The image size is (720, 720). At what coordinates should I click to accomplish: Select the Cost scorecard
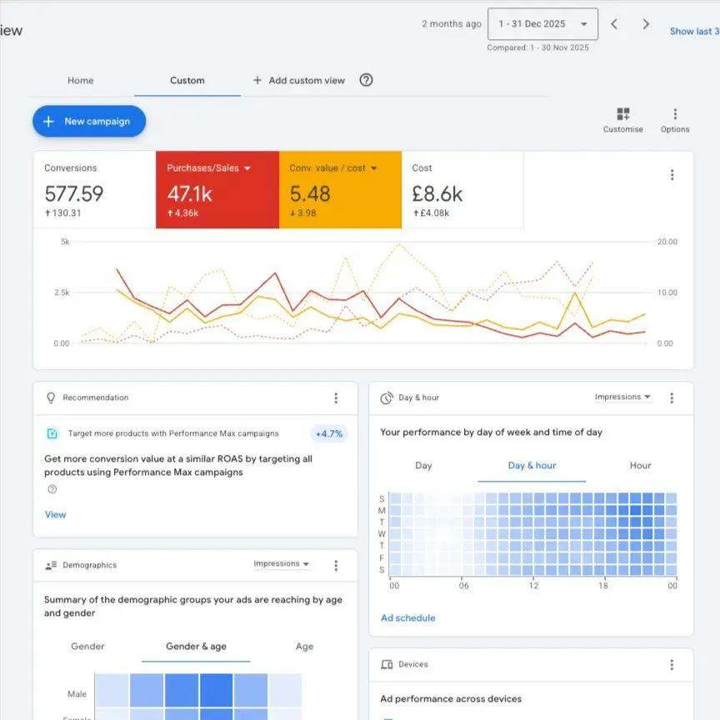pyautogui.click(x=462, y=190)
